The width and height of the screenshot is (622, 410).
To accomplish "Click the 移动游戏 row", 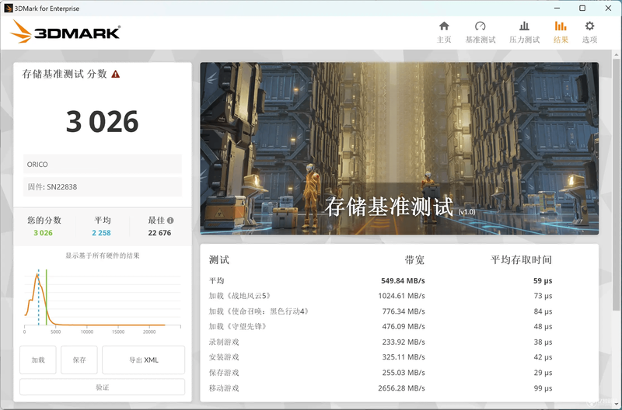I will click(380, 387).
